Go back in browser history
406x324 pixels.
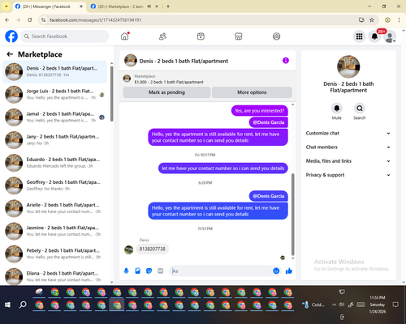[x=7, y=19]
